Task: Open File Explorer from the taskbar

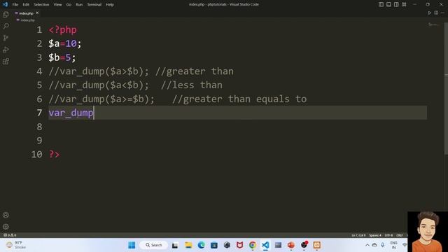Action: (x=188, y=245)
